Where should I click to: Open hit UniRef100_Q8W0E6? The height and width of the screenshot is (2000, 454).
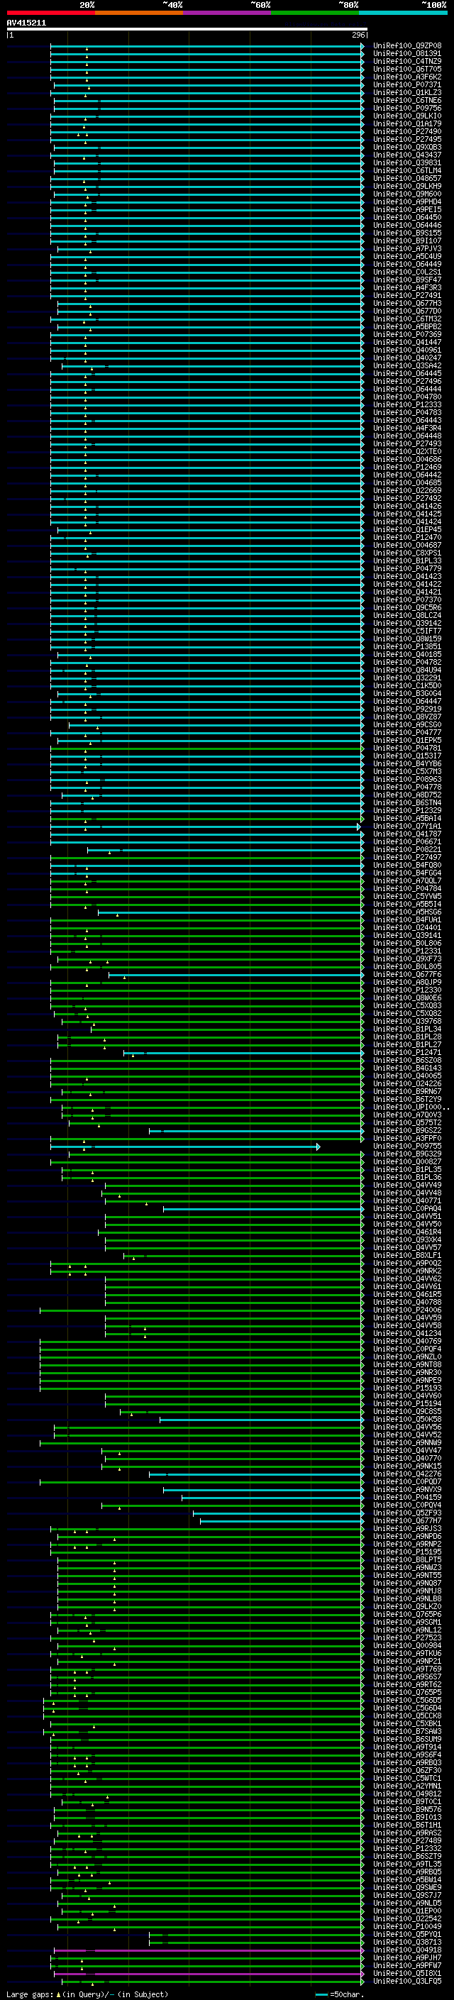pos(407,998)
